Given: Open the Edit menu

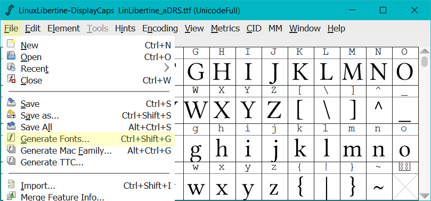Looking at the screenshot, I should pos(32,28).
